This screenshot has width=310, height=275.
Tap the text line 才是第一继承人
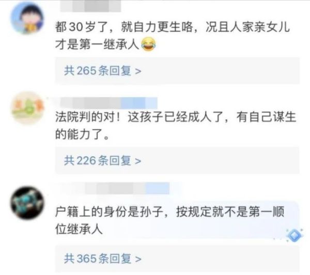point(97,44)
